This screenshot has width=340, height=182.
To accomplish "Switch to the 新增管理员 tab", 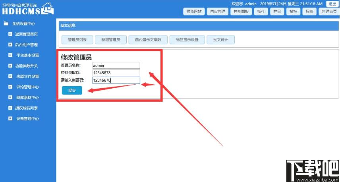I will point(110,40).
